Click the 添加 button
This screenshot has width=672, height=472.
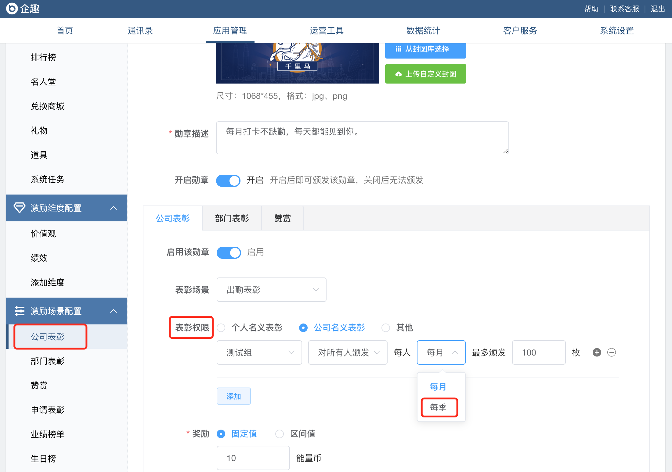coord(233,396)
